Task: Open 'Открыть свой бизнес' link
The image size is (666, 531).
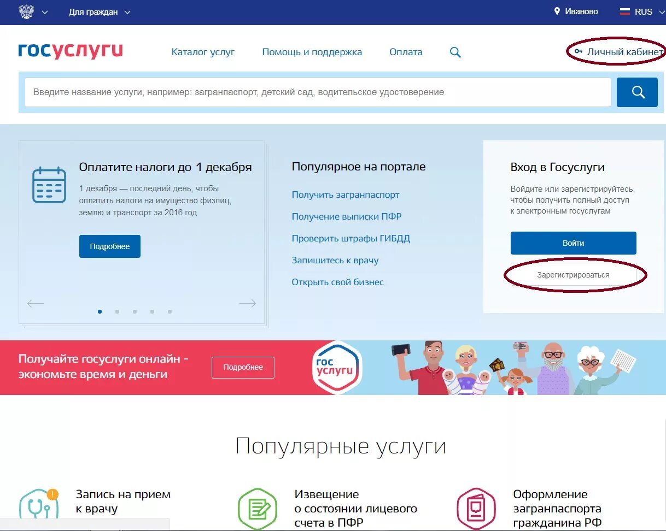Action: click(338, 282)
